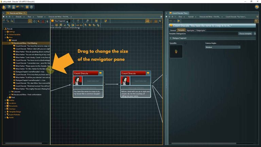
Task: Select the Settings tree item
Action: pos(12,32)
